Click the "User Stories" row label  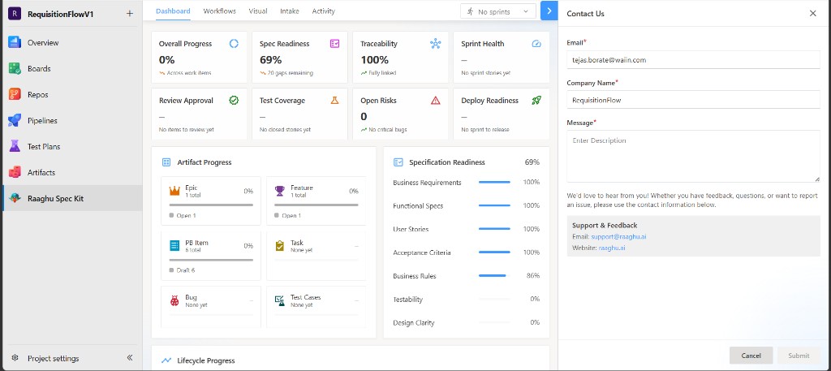click(411, 230)
